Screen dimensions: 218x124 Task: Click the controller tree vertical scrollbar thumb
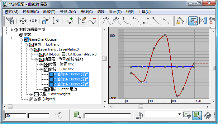[x=104, y=58]
